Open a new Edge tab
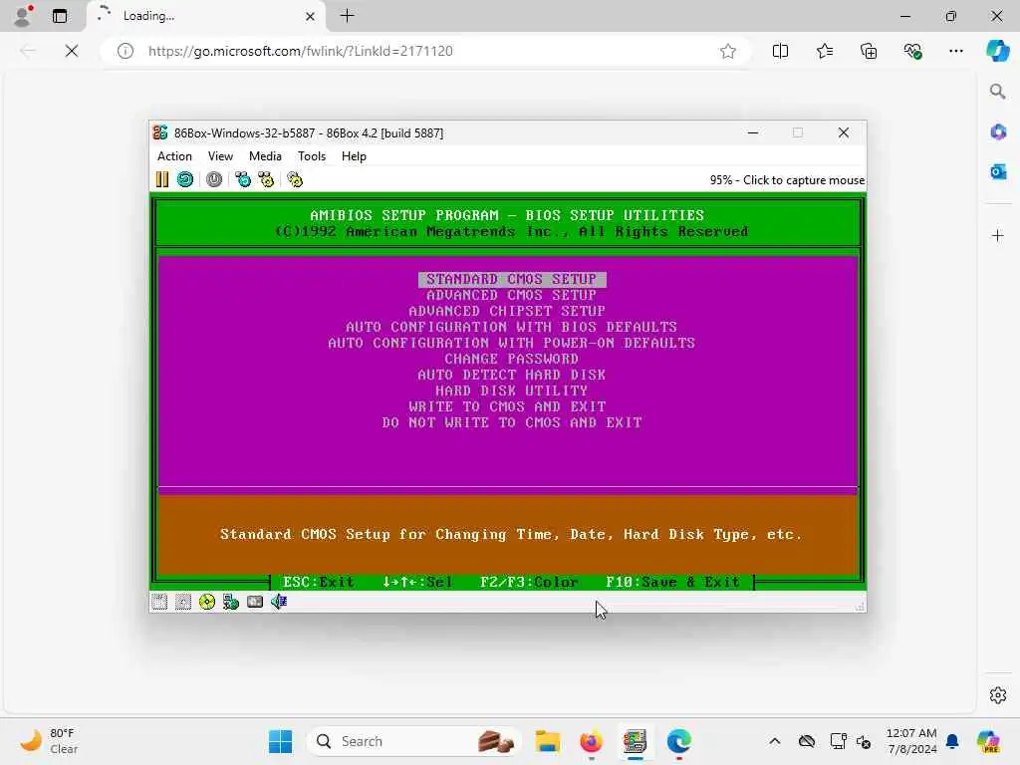The width and height of the screenshot is (1020, 765). click(348, 16)
